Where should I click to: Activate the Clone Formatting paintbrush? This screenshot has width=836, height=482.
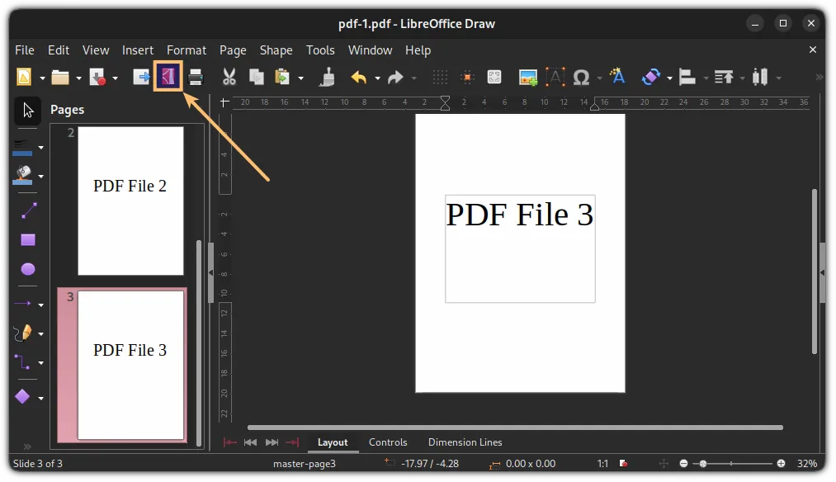pyautogui.click(x=326, y=76)
